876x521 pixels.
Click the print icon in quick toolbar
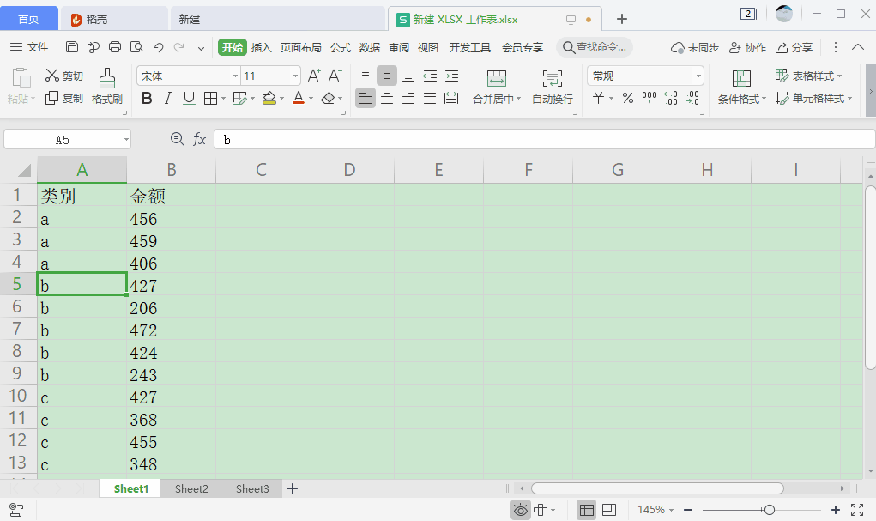pyautogui.click(x=114, y=47)
